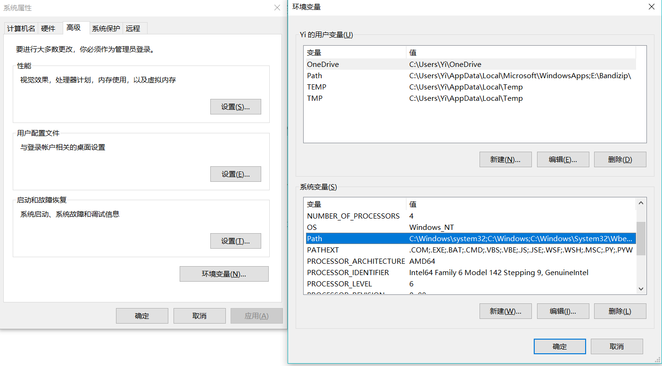
Task: Click 新建(W) for system variables
Action: point(505,311)
